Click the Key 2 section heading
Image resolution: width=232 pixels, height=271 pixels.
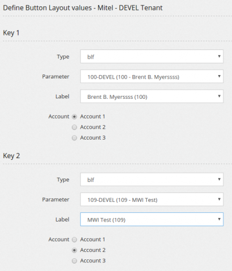[12, 156]
